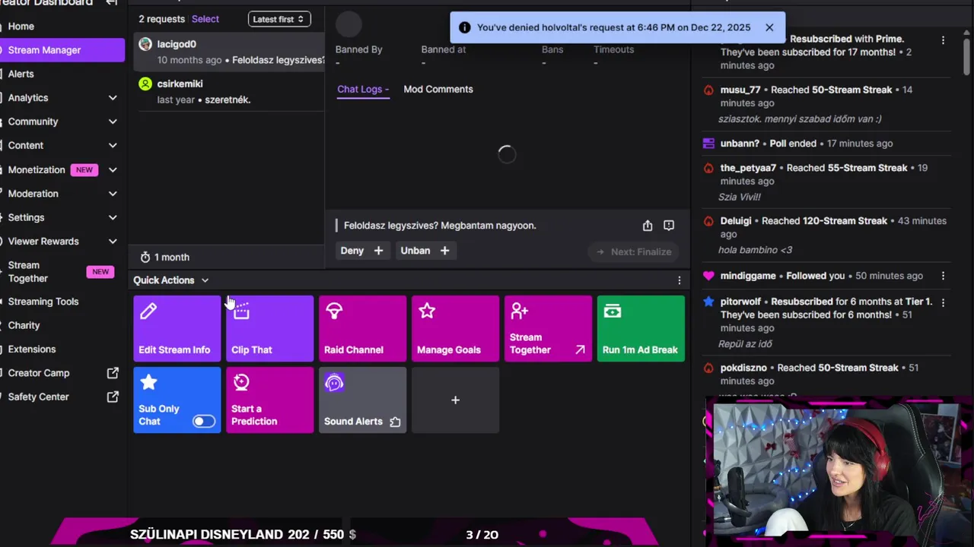
Task: Close the denied request notification
Action: point(769,27)
